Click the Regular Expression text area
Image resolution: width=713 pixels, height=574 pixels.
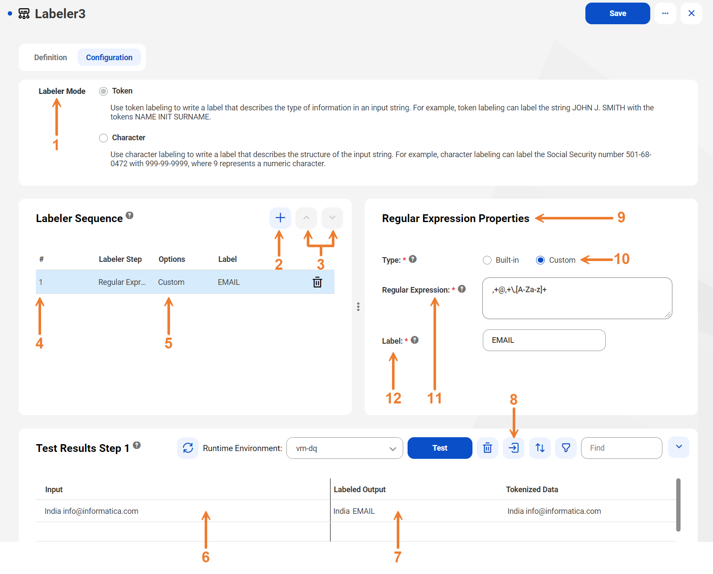(577, 298)
